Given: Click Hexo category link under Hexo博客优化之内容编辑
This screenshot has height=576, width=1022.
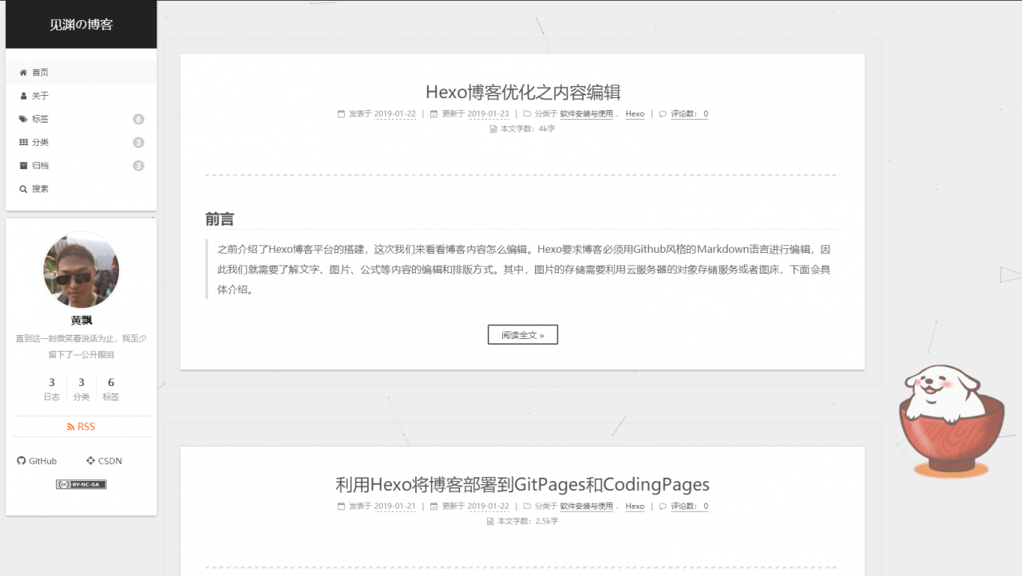Looking at the screenshot, I should (x=635, y=114).
